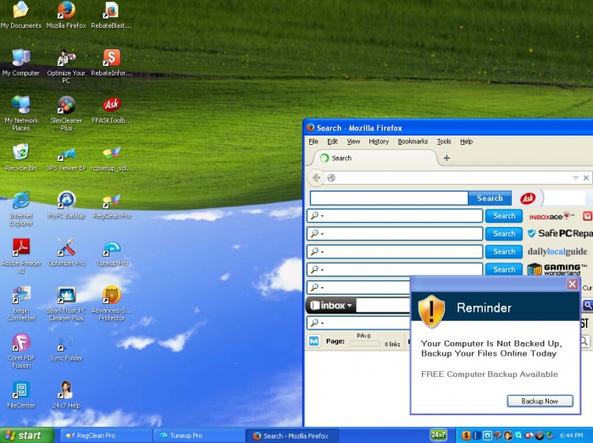Launch the SlimCleaner Plus desktop shortcut
The image size is (593, 443).
[x=66, y=114]
